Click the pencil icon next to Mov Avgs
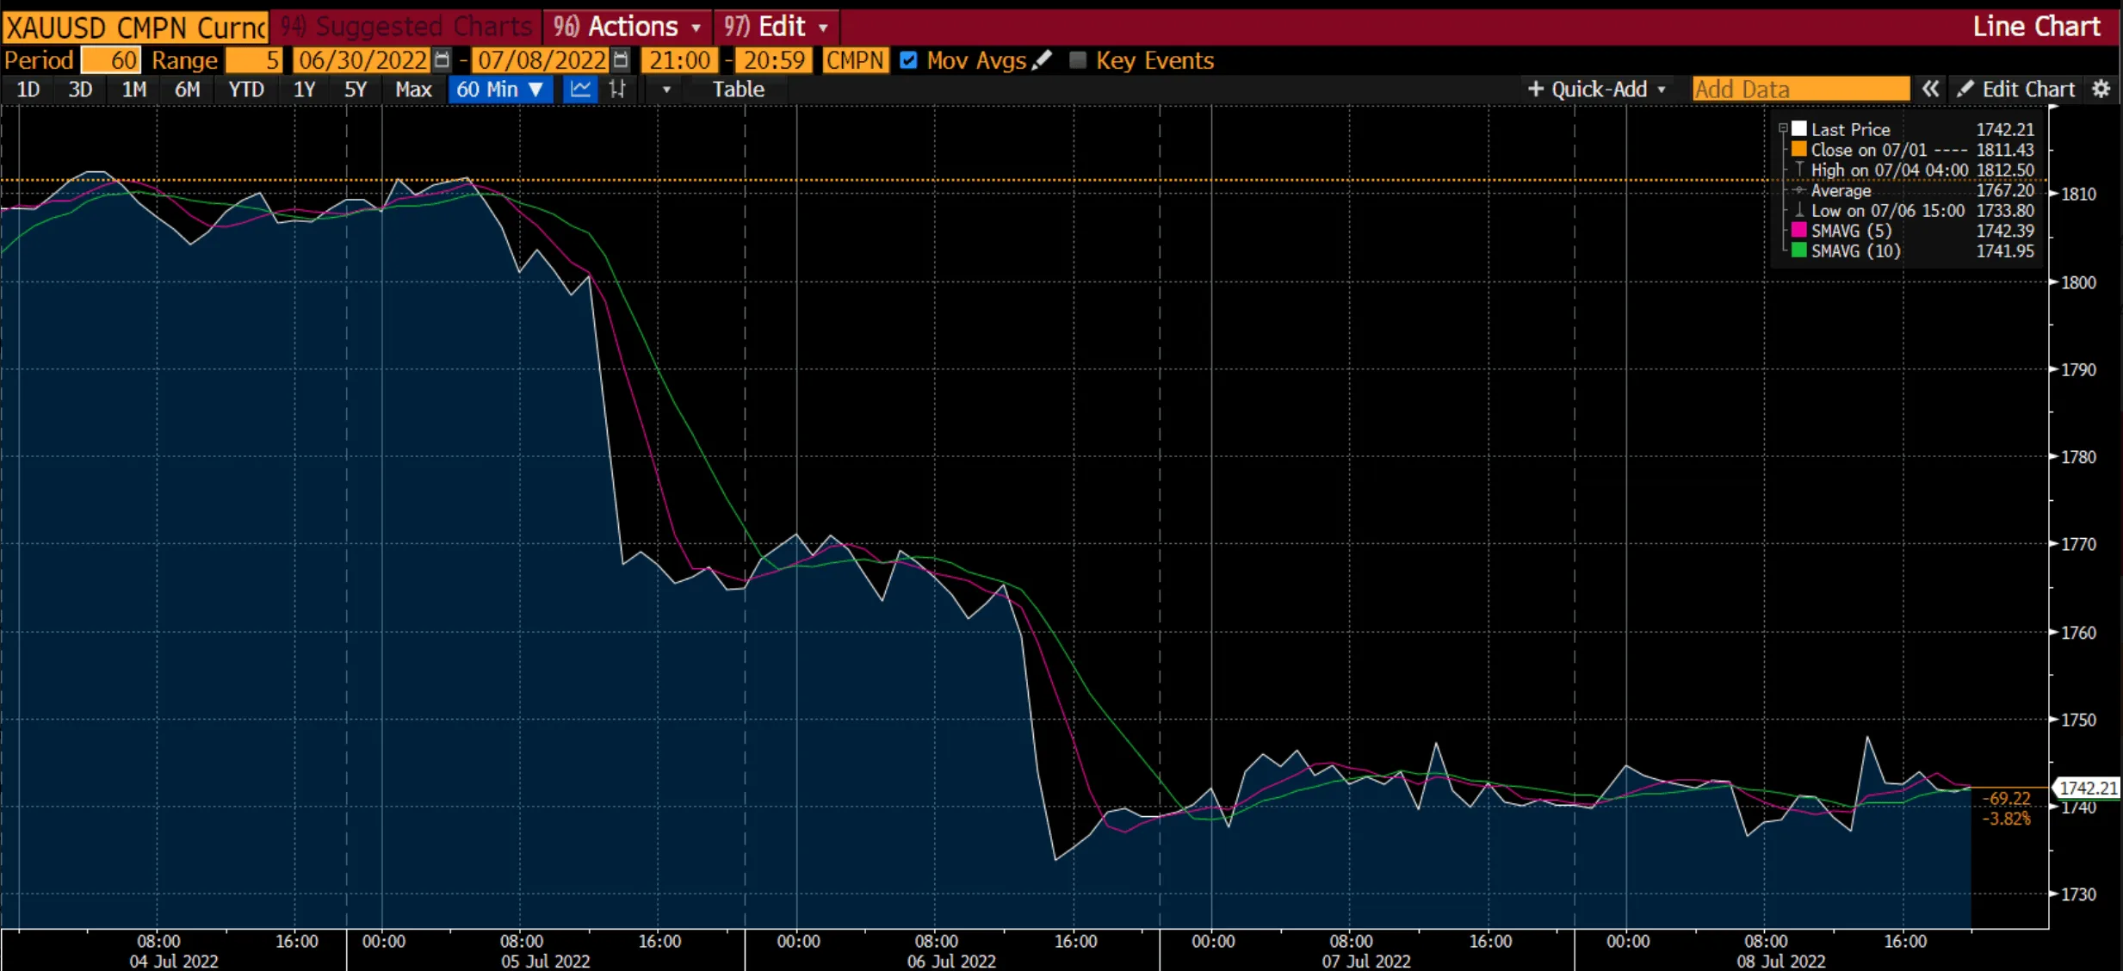2123x971 pixels. coord(1043,59)
